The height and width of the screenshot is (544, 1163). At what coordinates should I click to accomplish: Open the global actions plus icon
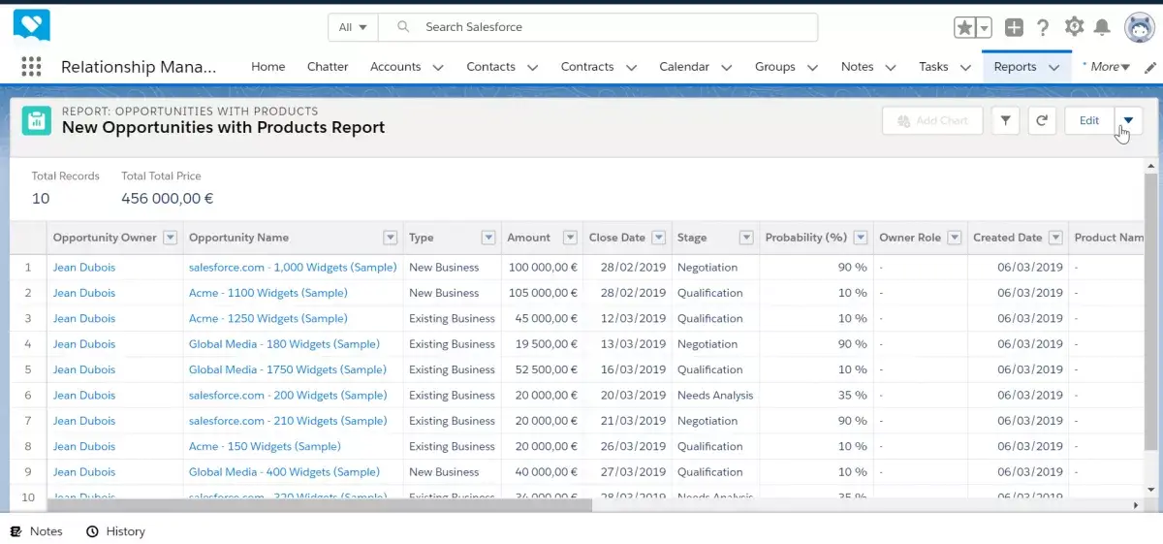[x=1014, y=27]
